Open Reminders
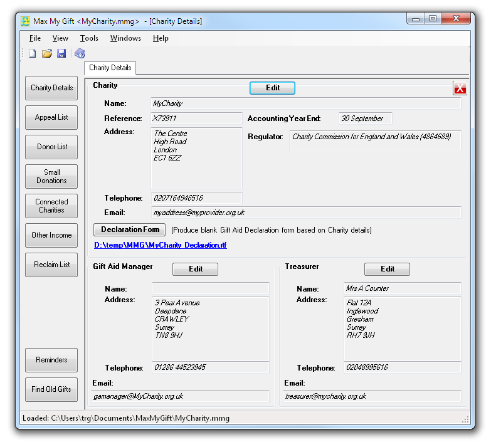The width and height of the screenshot is (491, 442). 51,360
